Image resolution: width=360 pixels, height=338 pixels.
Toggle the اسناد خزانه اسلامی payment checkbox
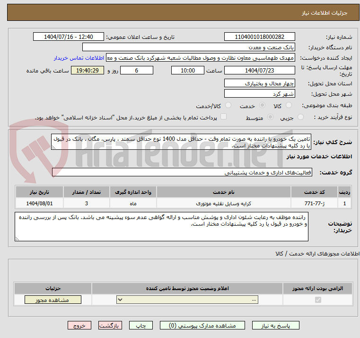point(223,117)
